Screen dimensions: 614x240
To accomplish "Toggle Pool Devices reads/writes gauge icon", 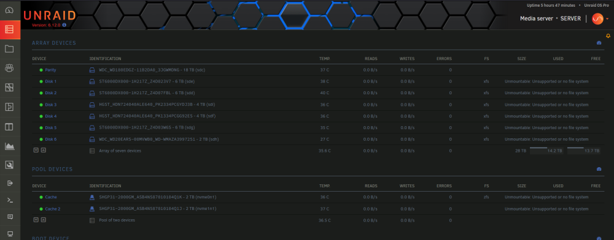I will [599, 169].
